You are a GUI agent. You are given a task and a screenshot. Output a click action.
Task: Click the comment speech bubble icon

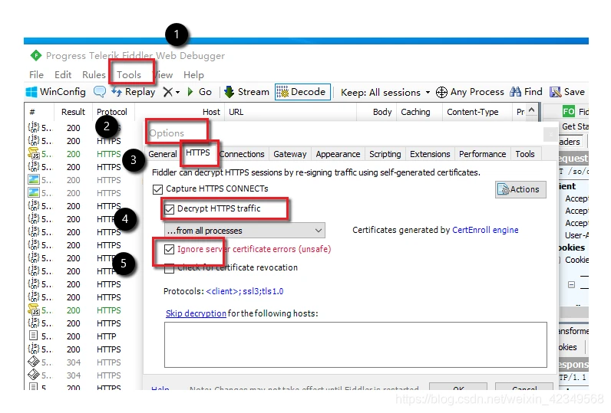(x=100, y=92)
